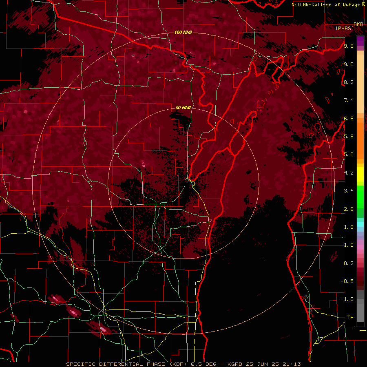Click the 4.2 value on the legend
367x367 pixels.
[349, 173]
